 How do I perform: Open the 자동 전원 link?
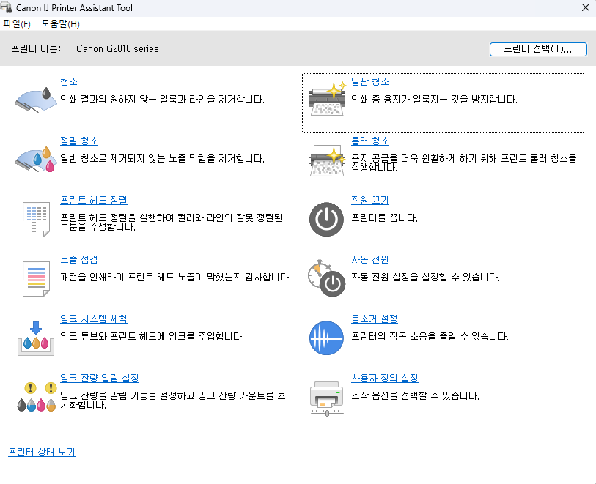tap(369, 259)
